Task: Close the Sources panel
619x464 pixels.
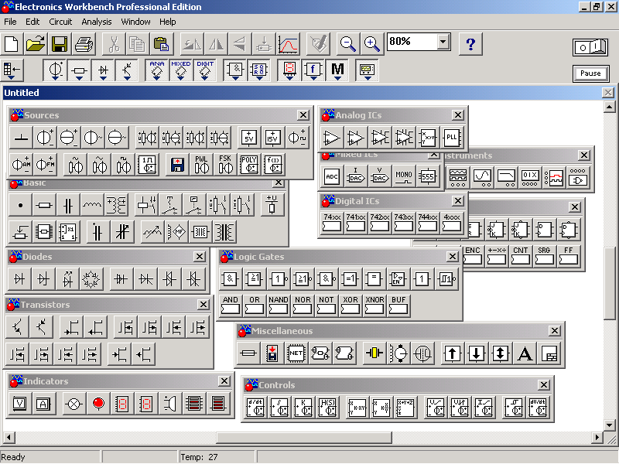Action: tap(303, 114)
